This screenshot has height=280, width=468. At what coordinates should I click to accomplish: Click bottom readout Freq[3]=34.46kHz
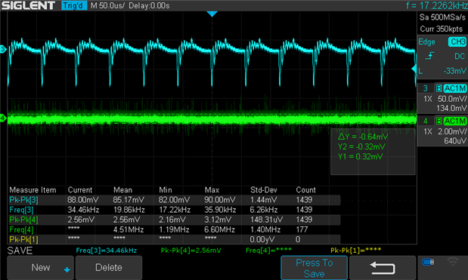(107, 251)
